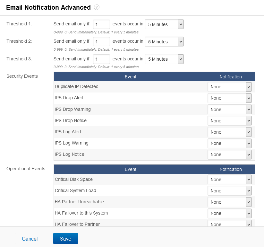Viewport: 264px width, 247px height.
Task: Open Threshold 1 time interval dropdown
Action: pos(164,24)
